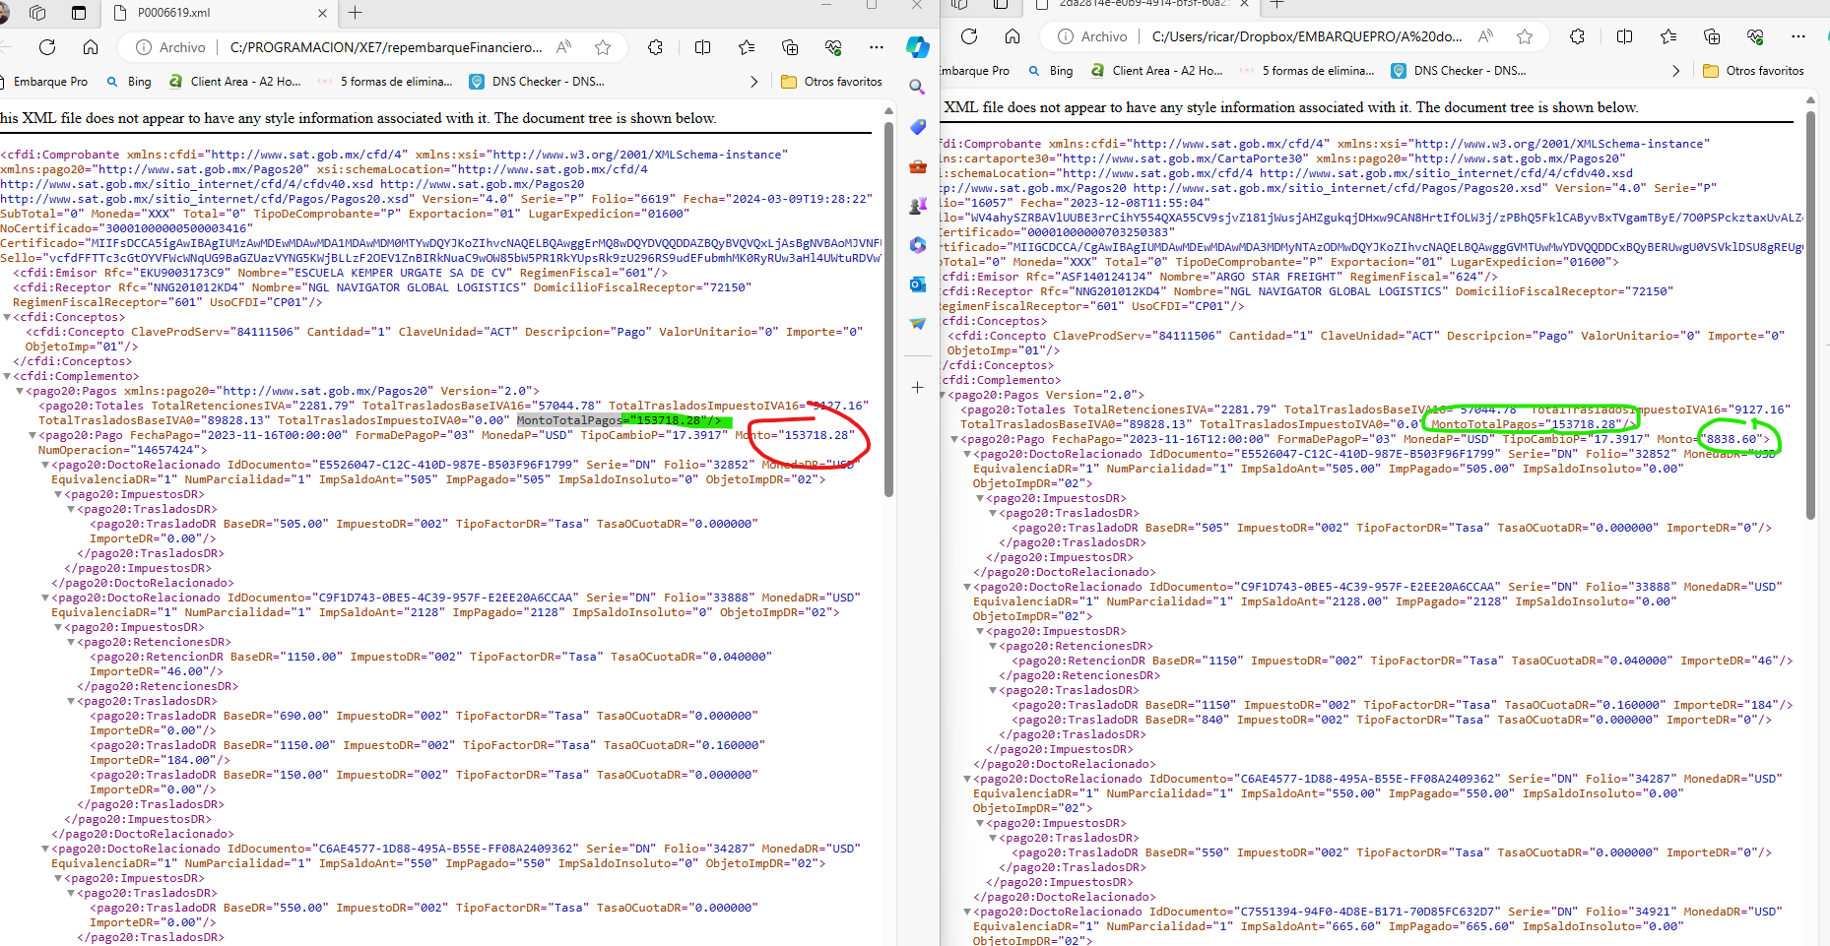Open Collections in left window toolbar
This screenshot has height=946, width=1830.
click(x=790, y=47)
